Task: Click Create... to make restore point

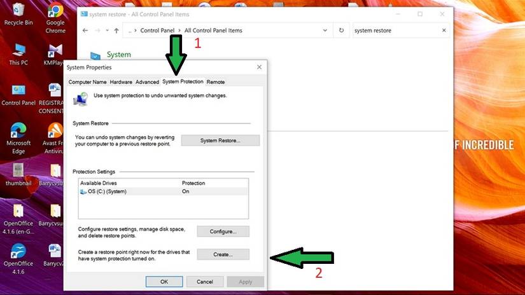Action: [x=223, y=254]
